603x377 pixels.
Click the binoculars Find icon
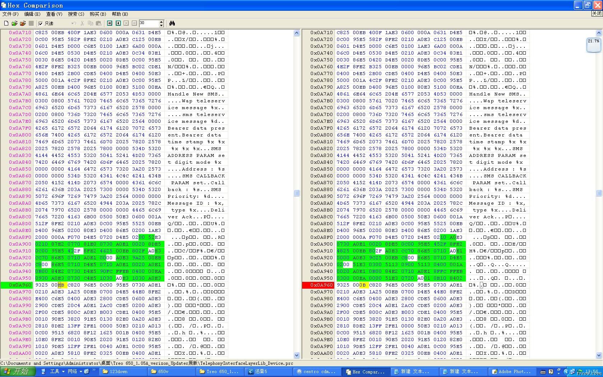pyautogui.click(x=172, y=23)
